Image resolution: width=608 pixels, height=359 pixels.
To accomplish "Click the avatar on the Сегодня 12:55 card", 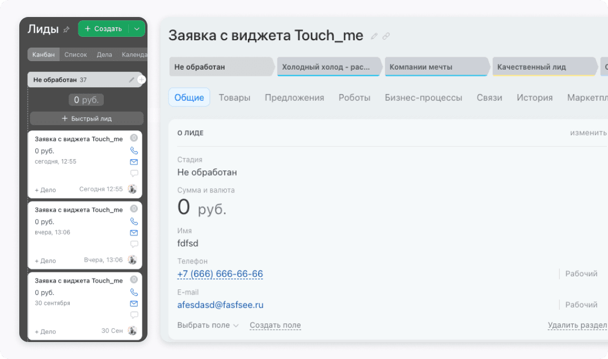I will pos(133,189).
